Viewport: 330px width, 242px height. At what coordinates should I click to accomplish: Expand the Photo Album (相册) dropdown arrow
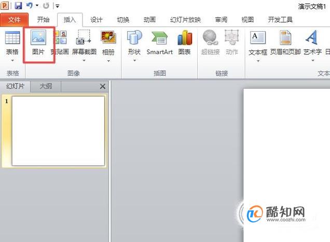point(108,61)
